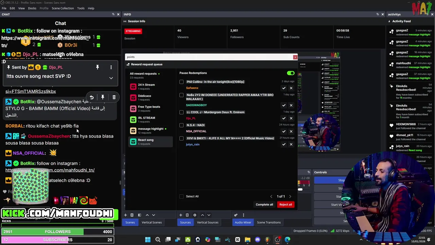435x245 pixels.
Task: Switch to Vertical Scenes tab
Action: pos(152,223)
